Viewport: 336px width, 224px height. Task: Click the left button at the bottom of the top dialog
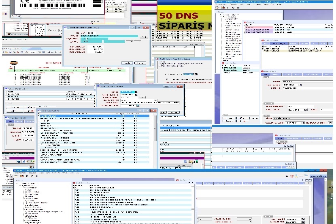(128, 63)
